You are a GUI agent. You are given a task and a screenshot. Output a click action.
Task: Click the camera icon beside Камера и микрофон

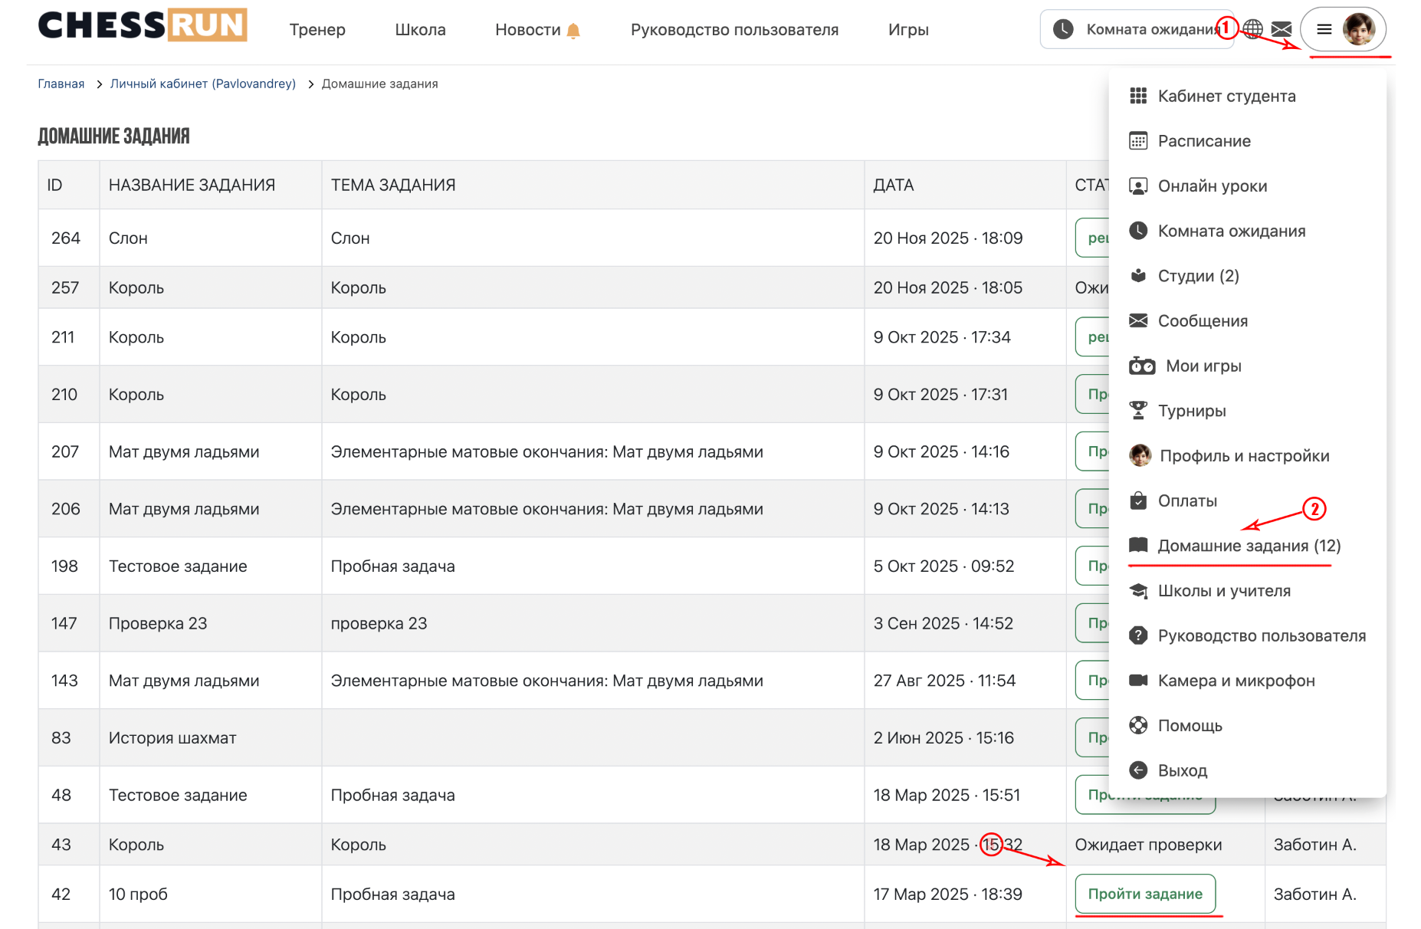coord(1138,681)
